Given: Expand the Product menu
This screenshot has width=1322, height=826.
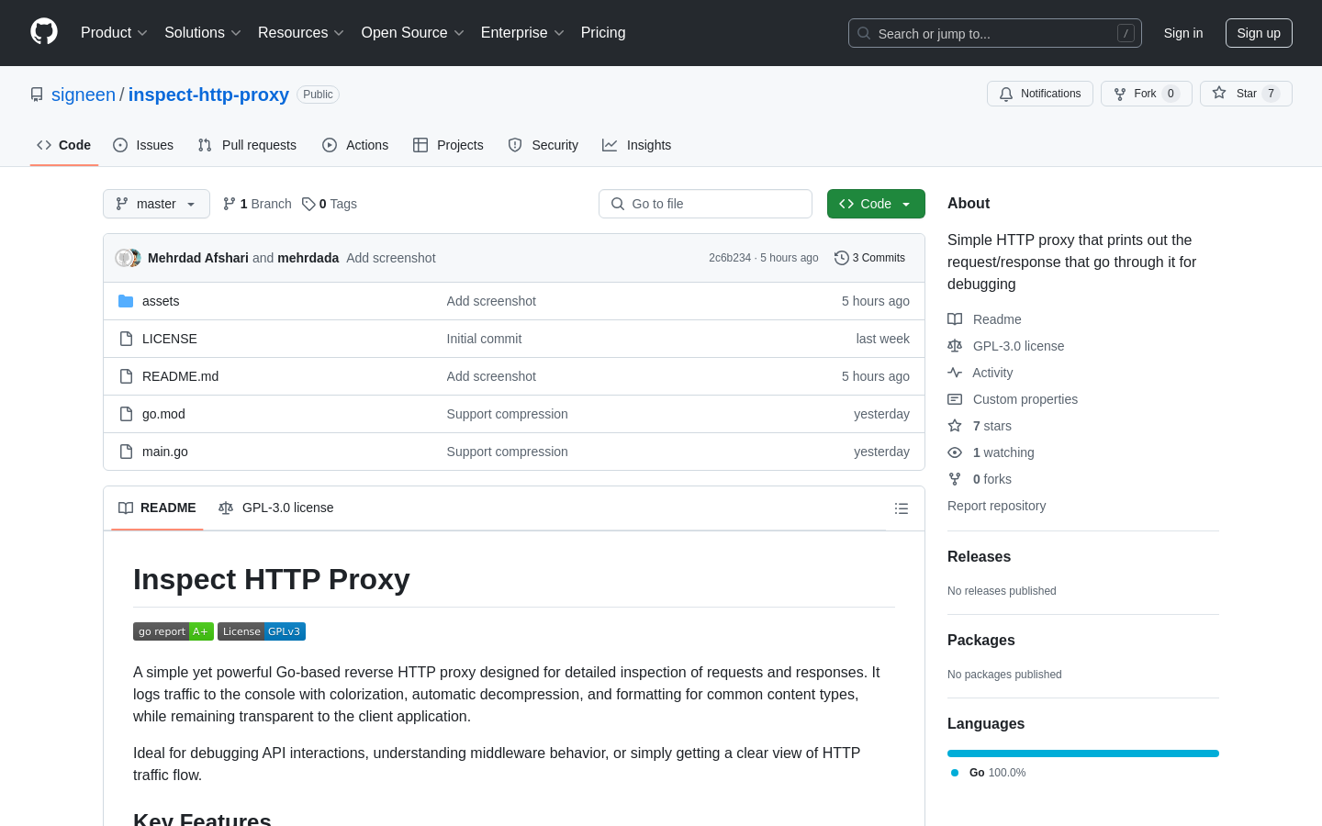Looking at the screenshot, I should tap(114, 33).
